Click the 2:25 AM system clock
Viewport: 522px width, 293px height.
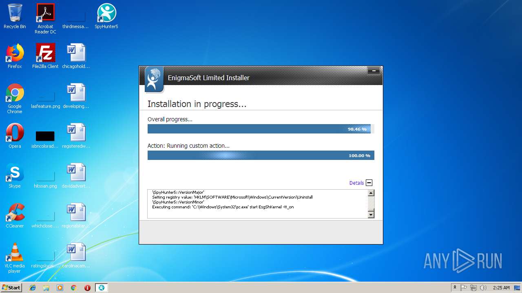point(501,288)
